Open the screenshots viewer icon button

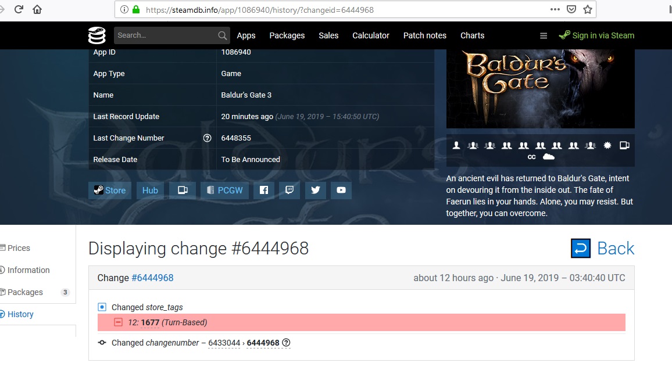pyautogui.click(x=183, y=190)
